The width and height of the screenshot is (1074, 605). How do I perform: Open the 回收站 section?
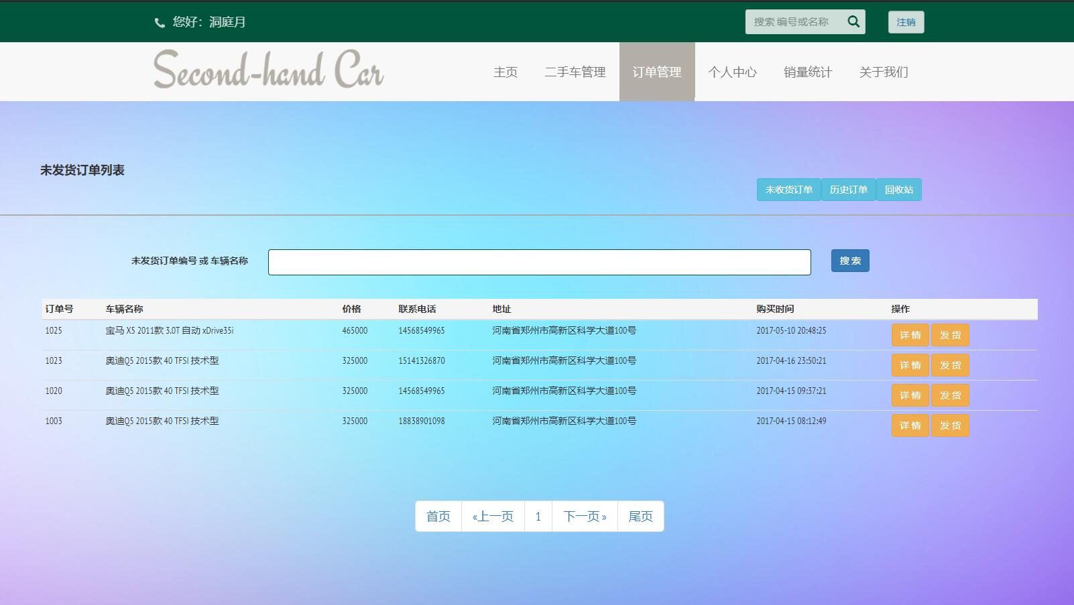tap(899, 190)
